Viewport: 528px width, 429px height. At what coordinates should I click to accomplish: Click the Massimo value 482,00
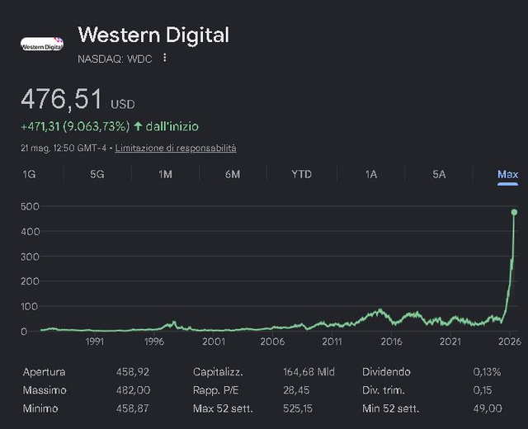point(134,390)
